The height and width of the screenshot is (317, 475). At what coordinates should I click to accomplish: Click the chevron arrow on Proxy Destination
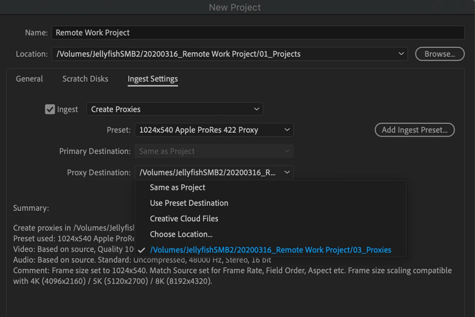[x=287, y=173]
